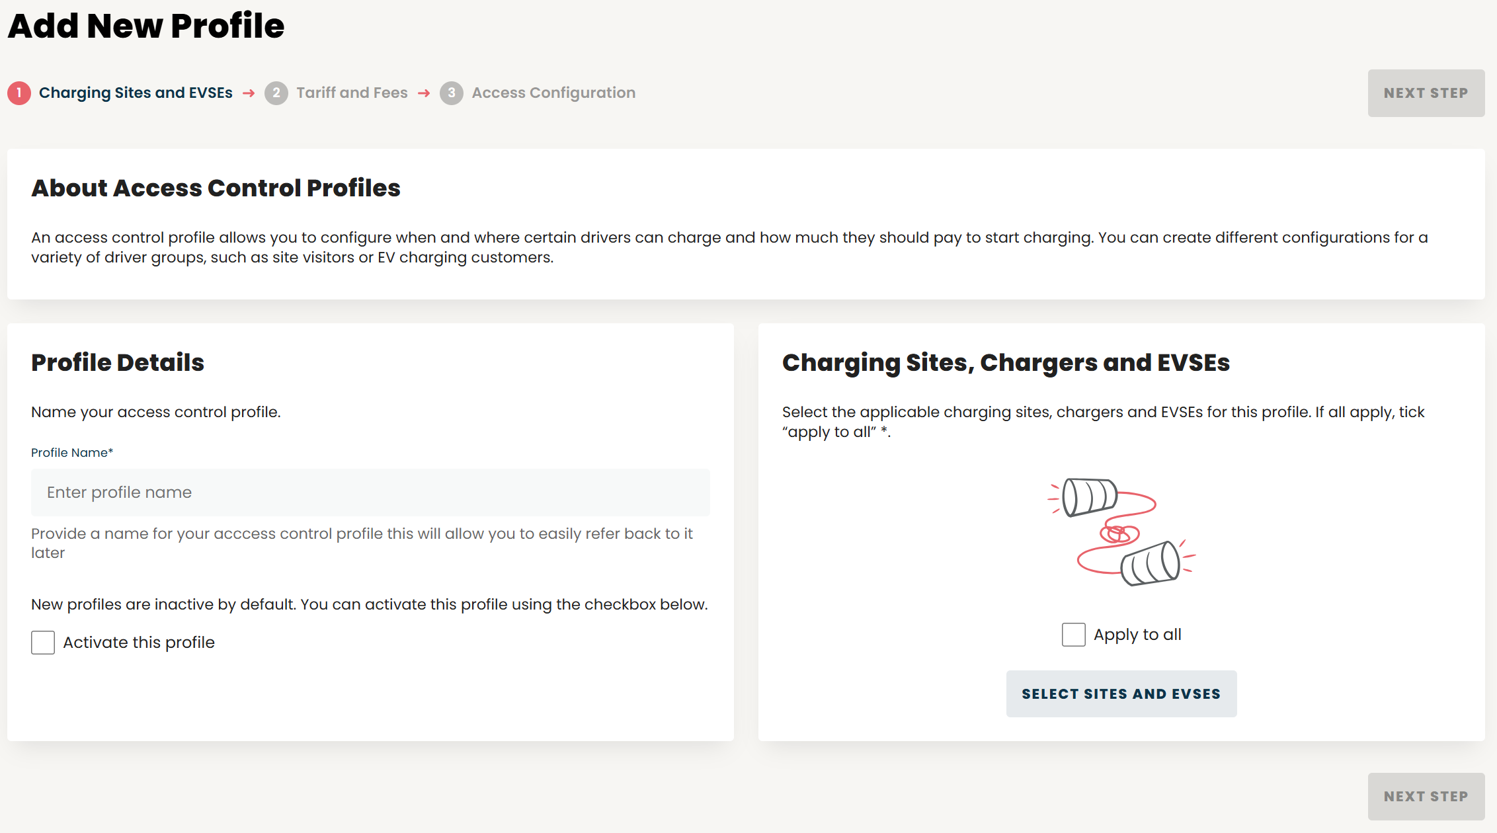1497x833 pixels.
Task: Click the Profile Details section heading
Action: coord(118,362)
